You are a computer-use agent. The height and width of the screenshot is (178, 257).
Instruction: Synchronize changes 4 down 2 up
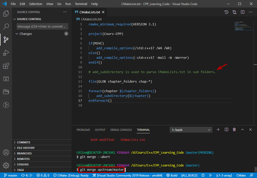[x=27, y=175]
